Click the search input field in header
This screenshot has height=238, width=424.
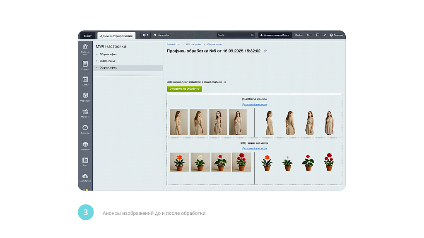click(x=233, y=35)
